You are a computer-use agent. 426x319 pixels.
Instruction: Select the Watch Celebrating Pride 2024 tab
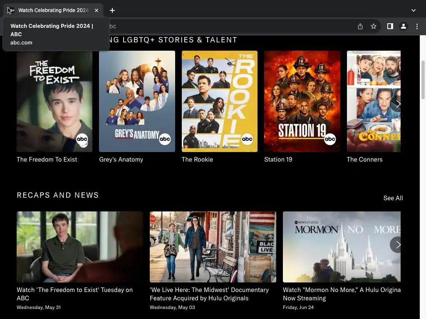[x=53, y=10]
